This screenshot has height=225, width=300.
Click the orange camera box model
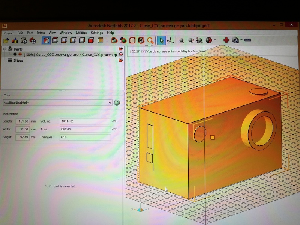(210, 138)
